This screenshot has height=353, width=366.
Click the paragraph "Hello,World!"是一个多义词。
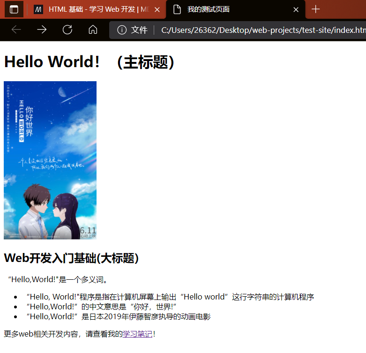tap(58, 279)
